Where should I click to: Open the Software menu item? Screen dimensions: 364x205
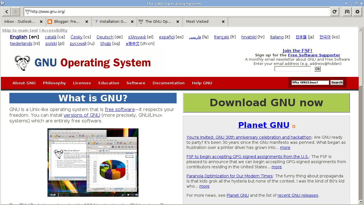click(136, 83)
